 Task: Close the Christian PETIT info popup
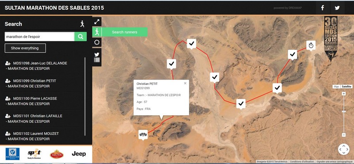(x=185, y=83)
